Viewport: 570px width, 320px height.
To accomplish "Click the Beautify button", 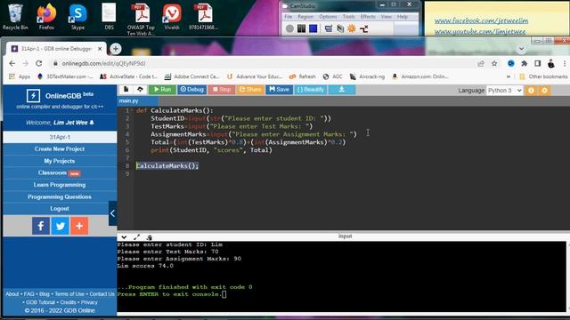I will pos(311,90).
